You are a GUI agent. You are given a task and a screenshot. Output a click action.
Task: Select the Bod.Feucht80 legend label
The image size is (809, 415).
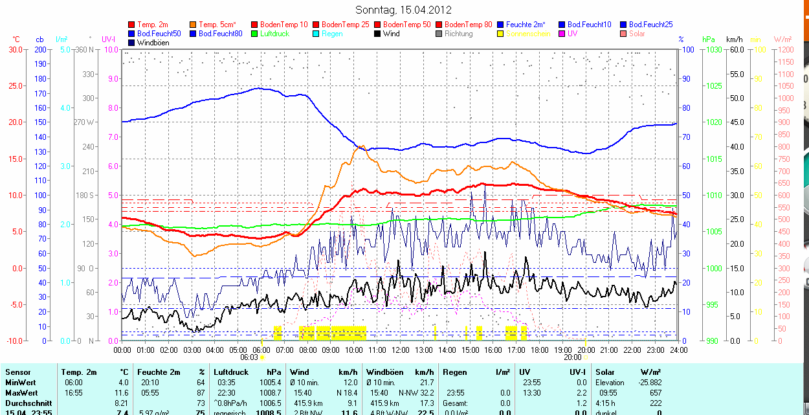[220, 34]
